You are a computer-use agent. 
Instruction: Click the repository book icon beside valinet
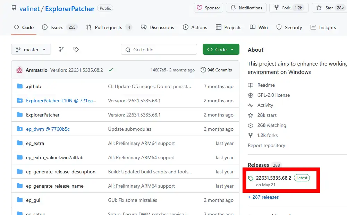[x=14, y=8]
